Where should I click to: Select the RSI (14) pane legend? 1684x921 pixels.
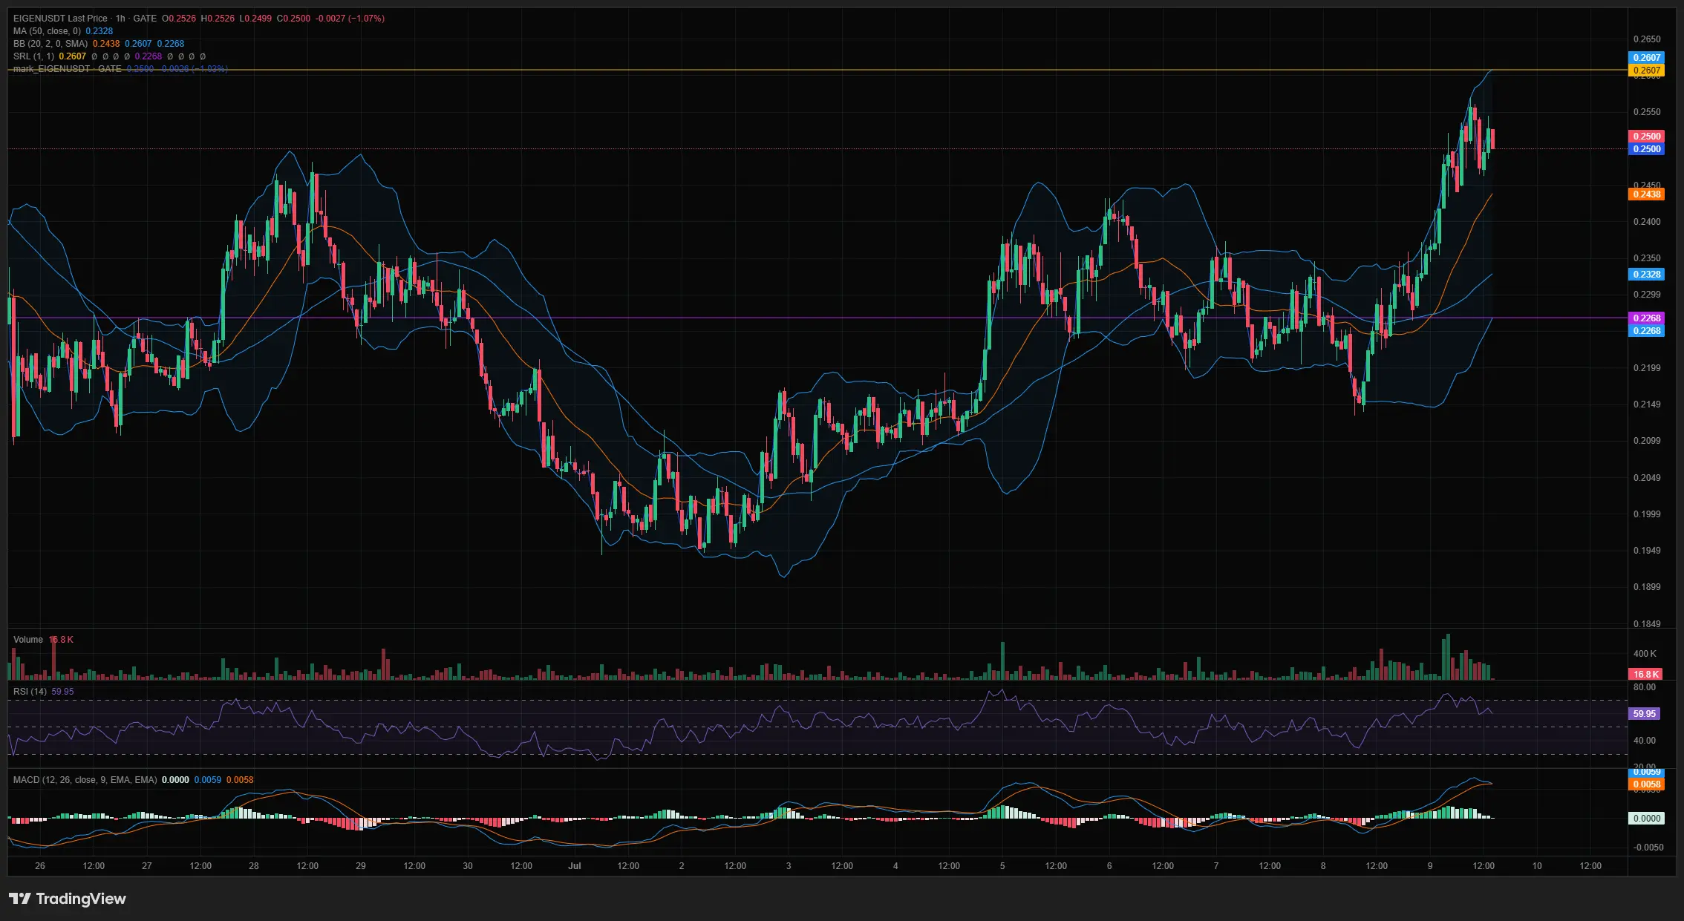tap(30, 692)
